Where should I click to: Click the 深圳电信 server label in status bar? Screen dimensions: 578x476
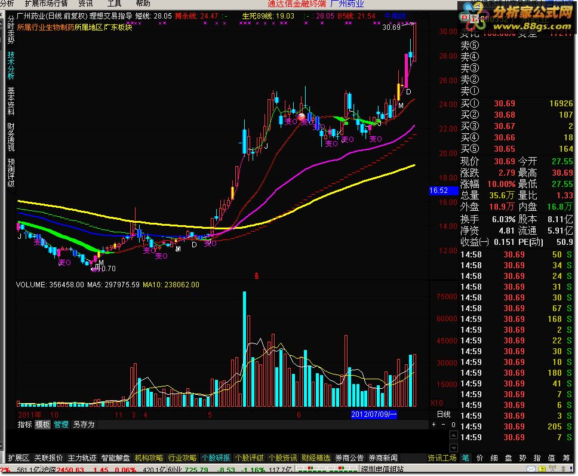click(x=382, y=470)
